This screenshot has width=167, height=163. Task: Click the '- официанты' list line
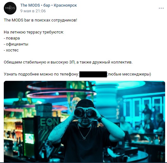16,44
